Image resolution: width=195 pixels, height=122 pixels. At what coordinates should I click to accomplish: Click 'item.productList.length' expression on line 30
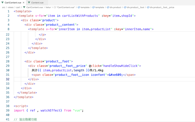point(64,70)
